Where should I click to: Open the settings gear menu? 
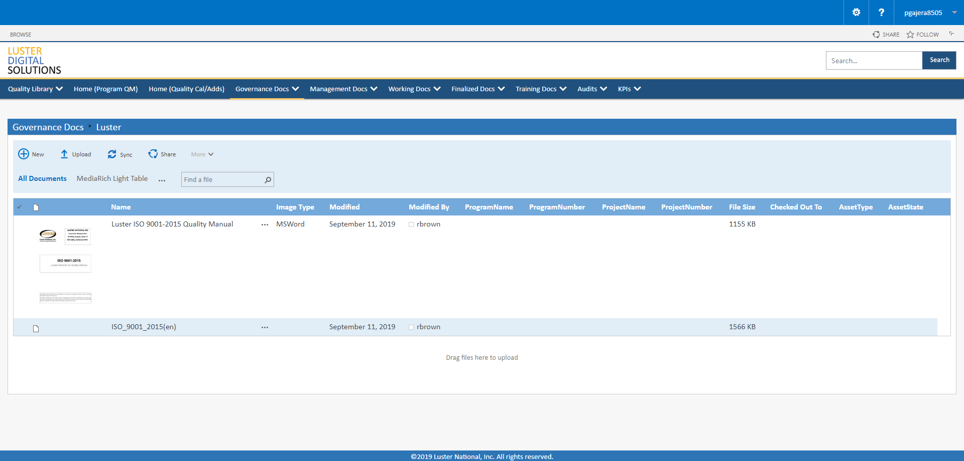(856, 13)
